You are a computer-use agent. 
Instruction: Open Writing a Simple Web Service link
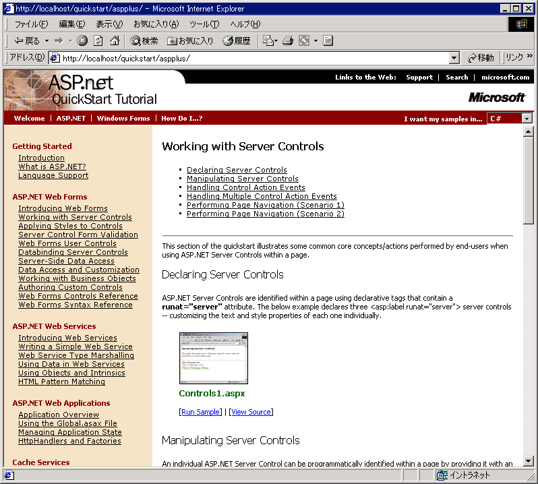75,346
